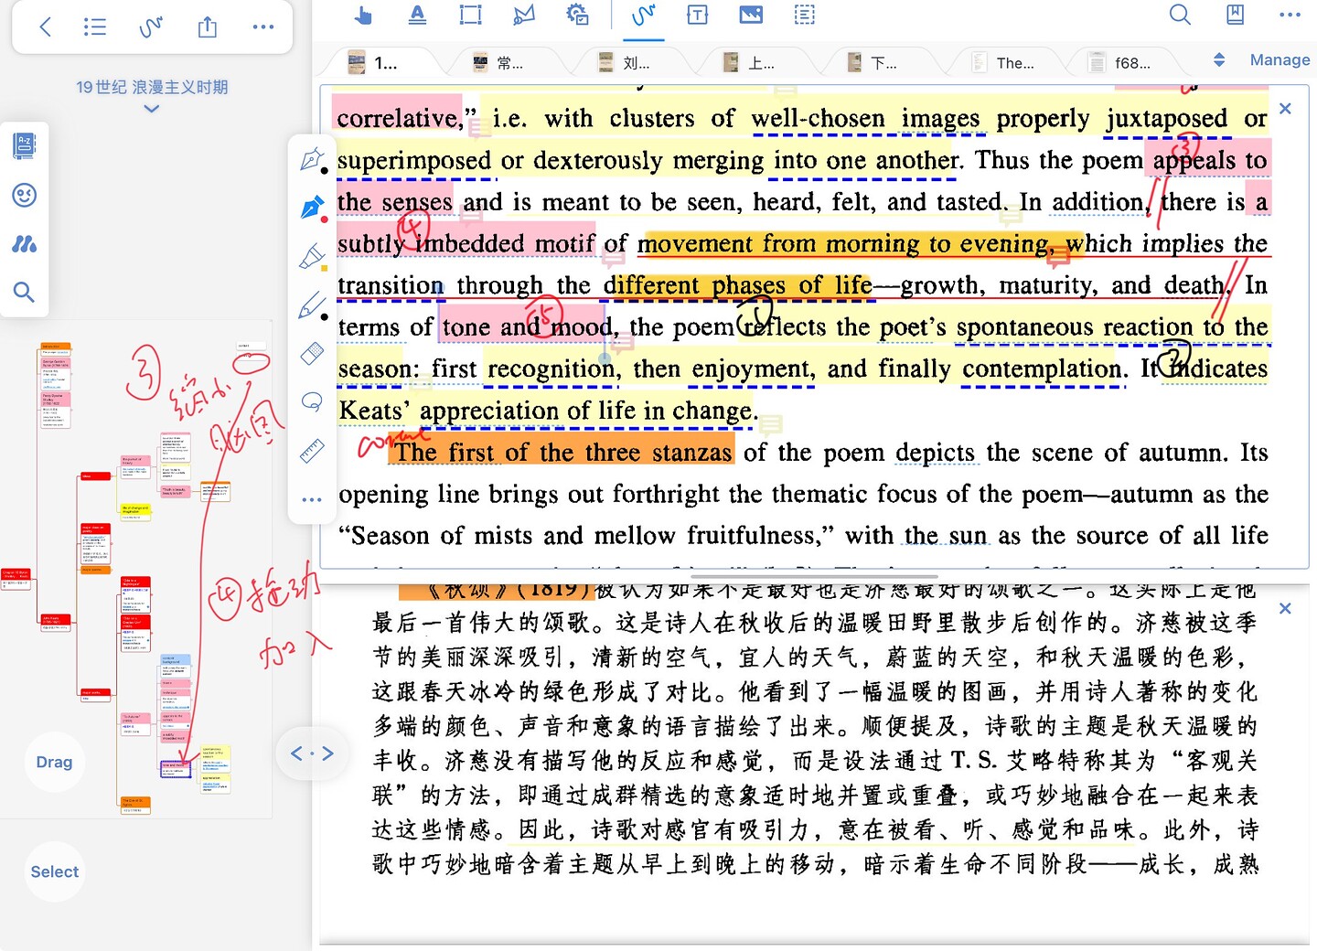Click the panel width arrows handle
This screenshot has height=951, width=1317.
(312, 753)
